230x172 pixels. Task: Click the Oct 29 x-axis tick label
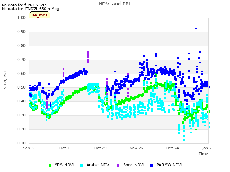[x=100, y=148]
